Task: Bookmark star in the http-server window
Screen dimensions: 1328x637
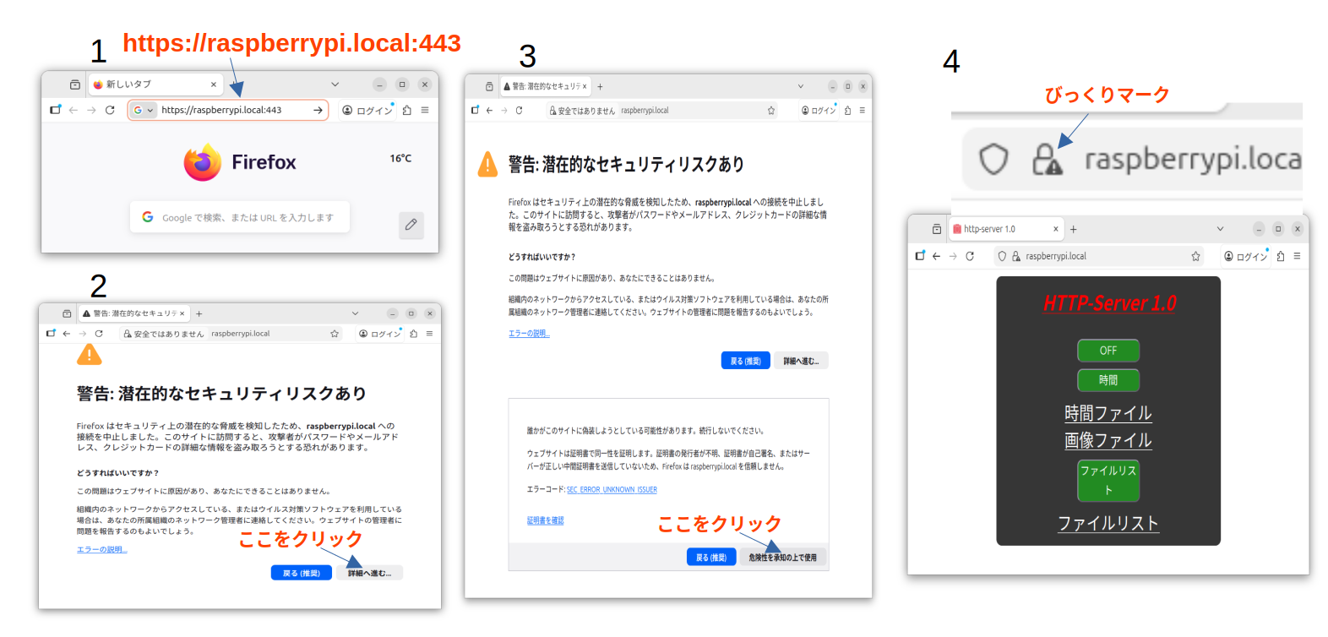Action: tap(1195, 256)
